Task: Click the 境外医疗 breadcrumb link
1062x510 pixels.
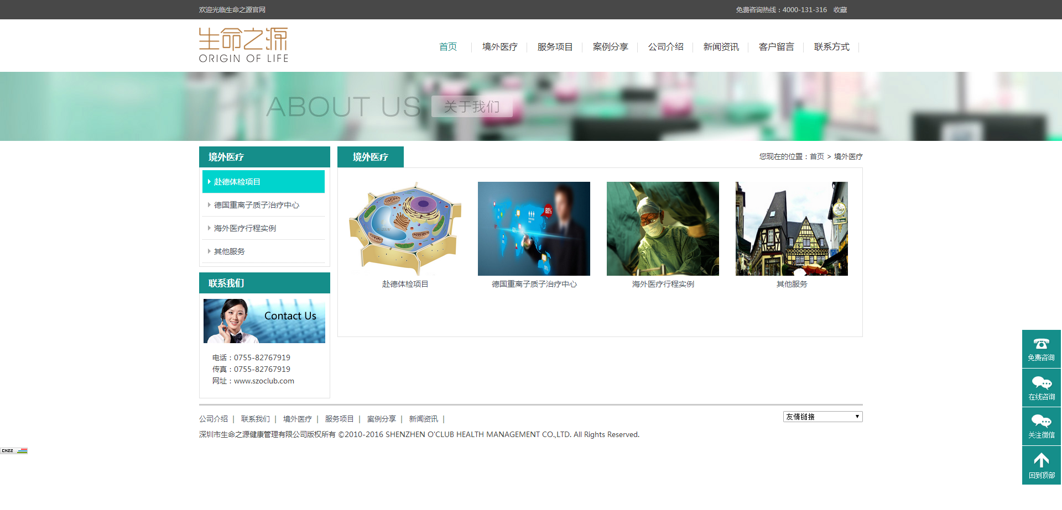Action: pyautogui.click(x=848, y=157)
